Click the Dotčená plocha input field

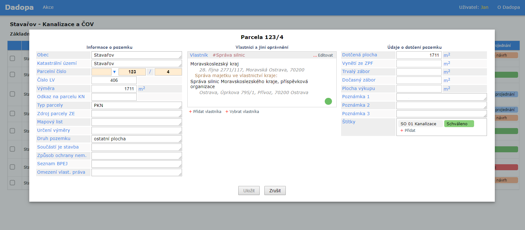419,55
